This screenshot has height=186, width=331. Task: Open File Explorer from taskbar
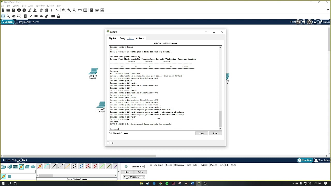click(141, 183)
